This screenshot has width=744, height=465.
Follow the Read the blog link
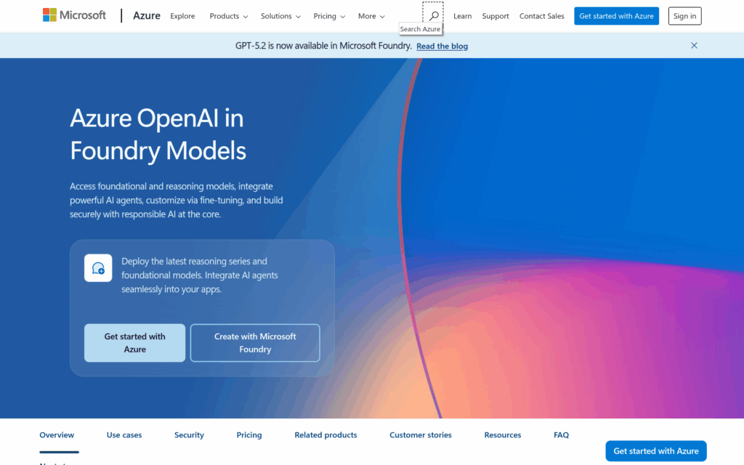442,46
